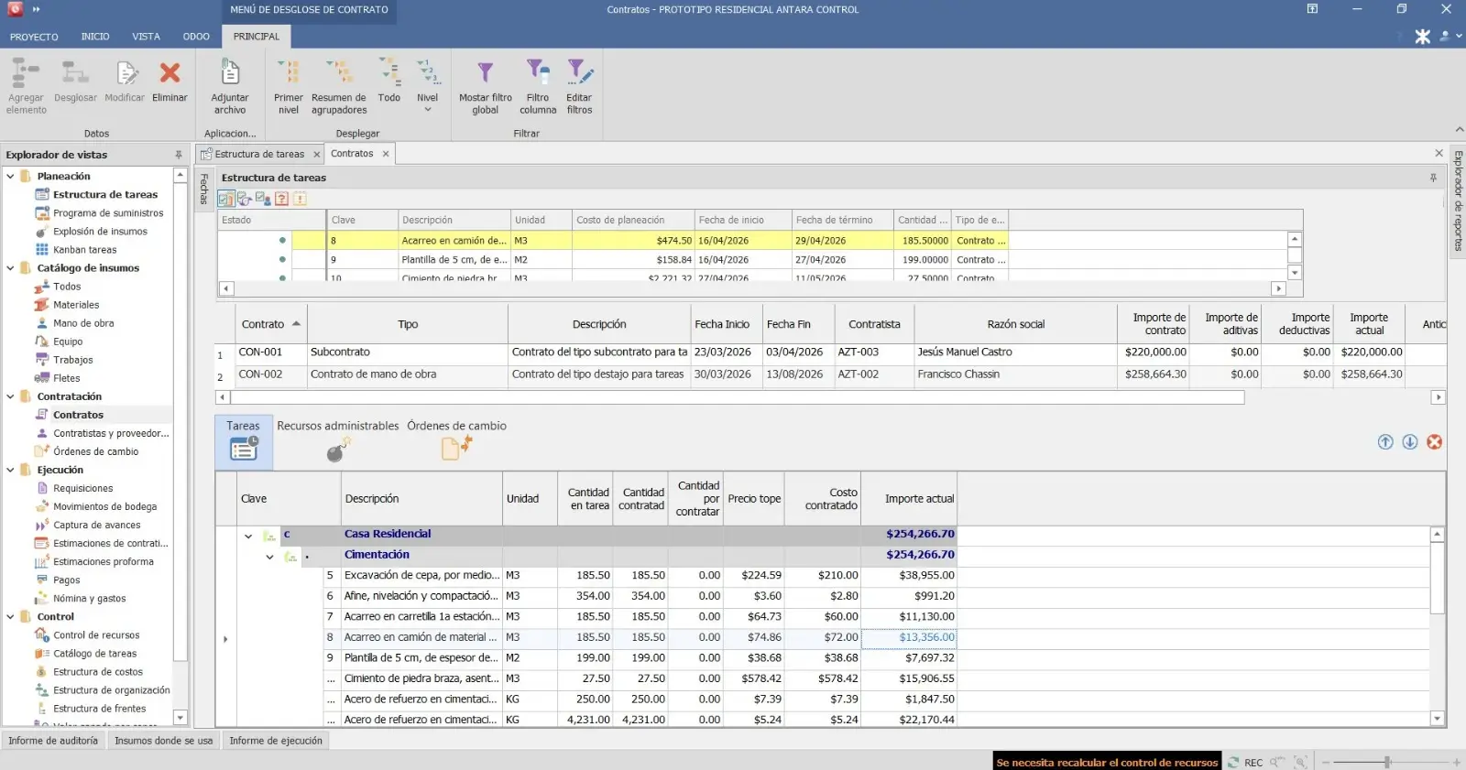This screenshot has width=1466, height=770.
Task: Click the zoom slider in status bar
Action: pos(1387,762)
